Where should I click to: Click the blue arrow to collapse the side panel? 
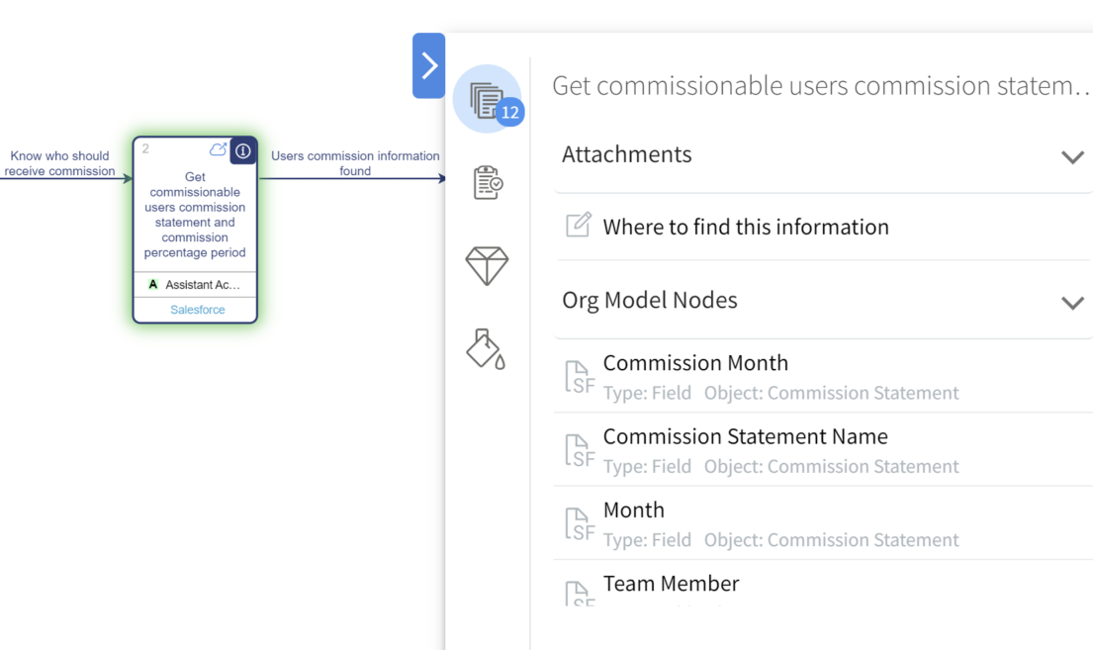428,65
